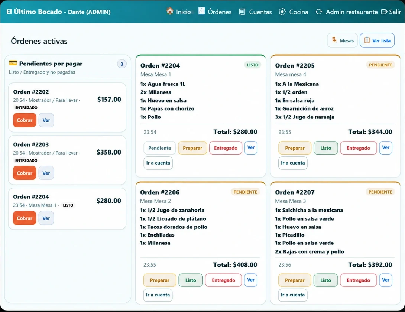The width and height of the screenshot is (405, 312).
Task: Mark order #2204 card as Entregado
Action: point(226,148)
